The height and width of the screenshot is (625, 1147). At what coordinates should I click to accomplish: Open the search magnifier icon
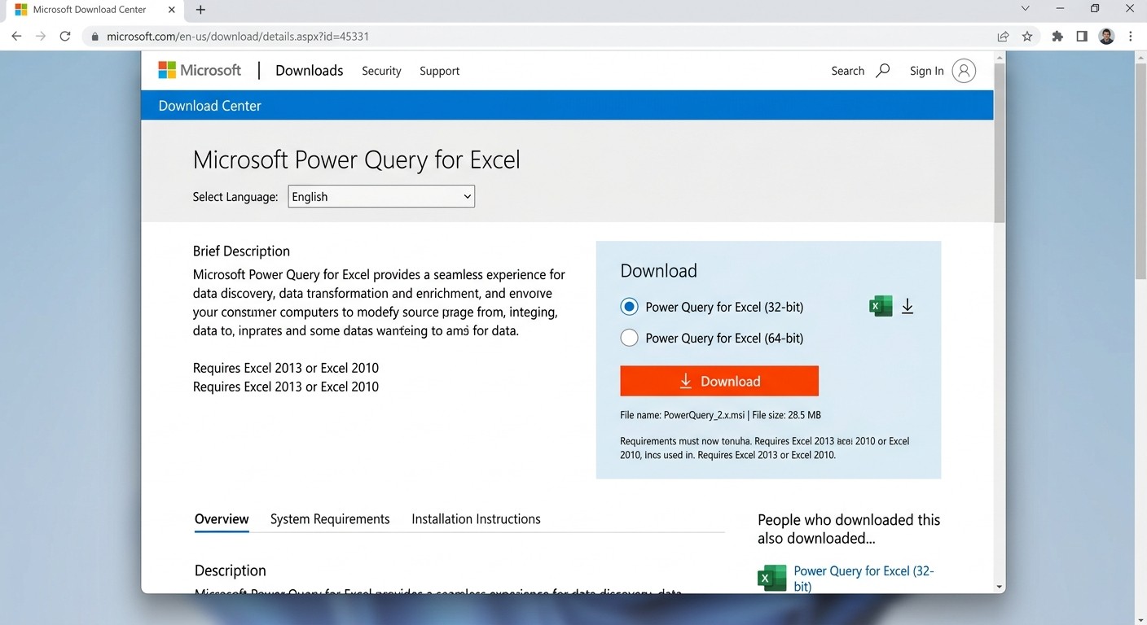coord(882,71)
